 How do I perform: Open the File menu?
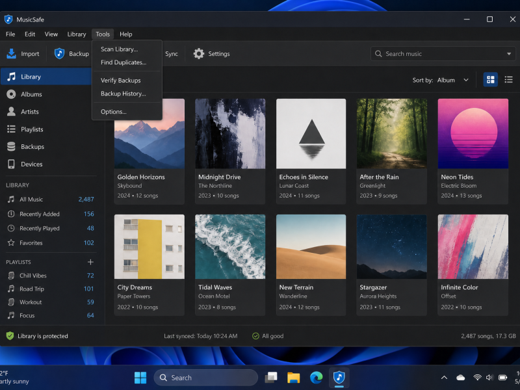pos(10,34)
